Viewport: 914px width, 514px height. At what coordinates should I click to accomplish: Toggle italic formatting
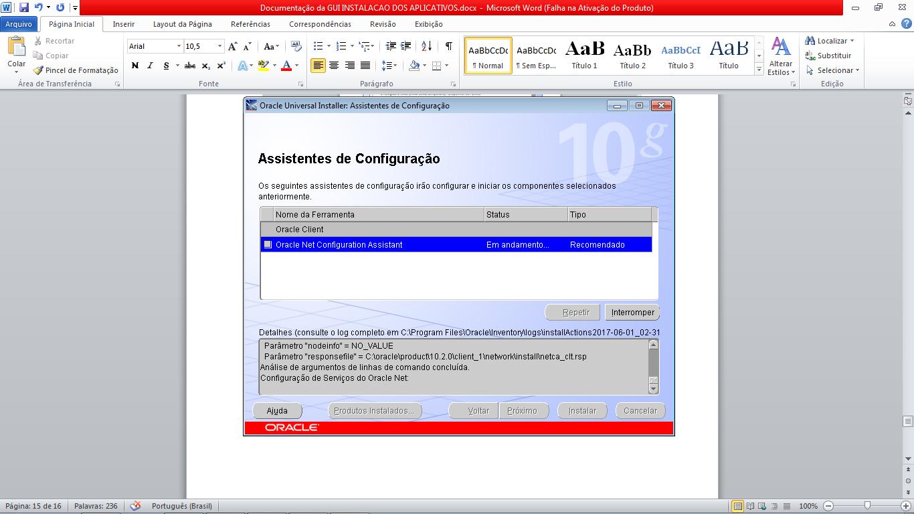(x=150, y=66)
